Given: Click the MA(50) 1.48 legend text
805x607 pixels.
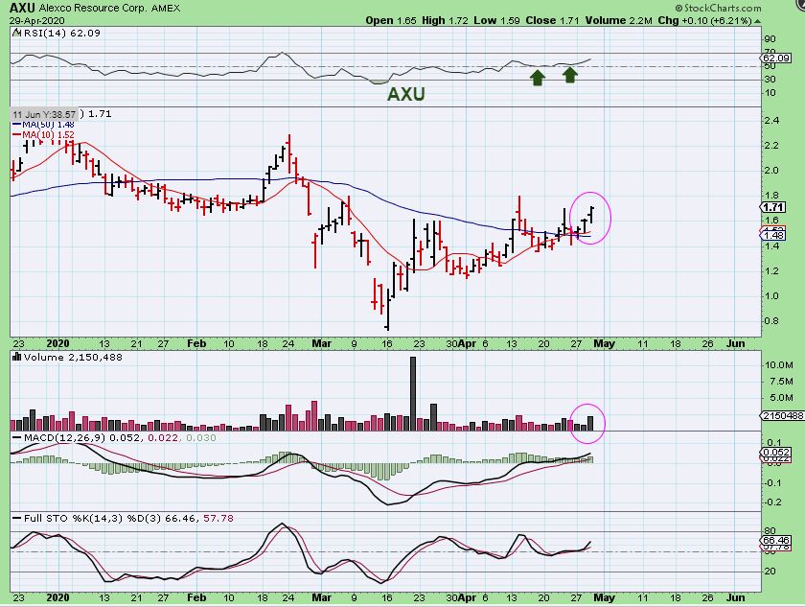Looking at the screenshot, I should tap(48, 125).
